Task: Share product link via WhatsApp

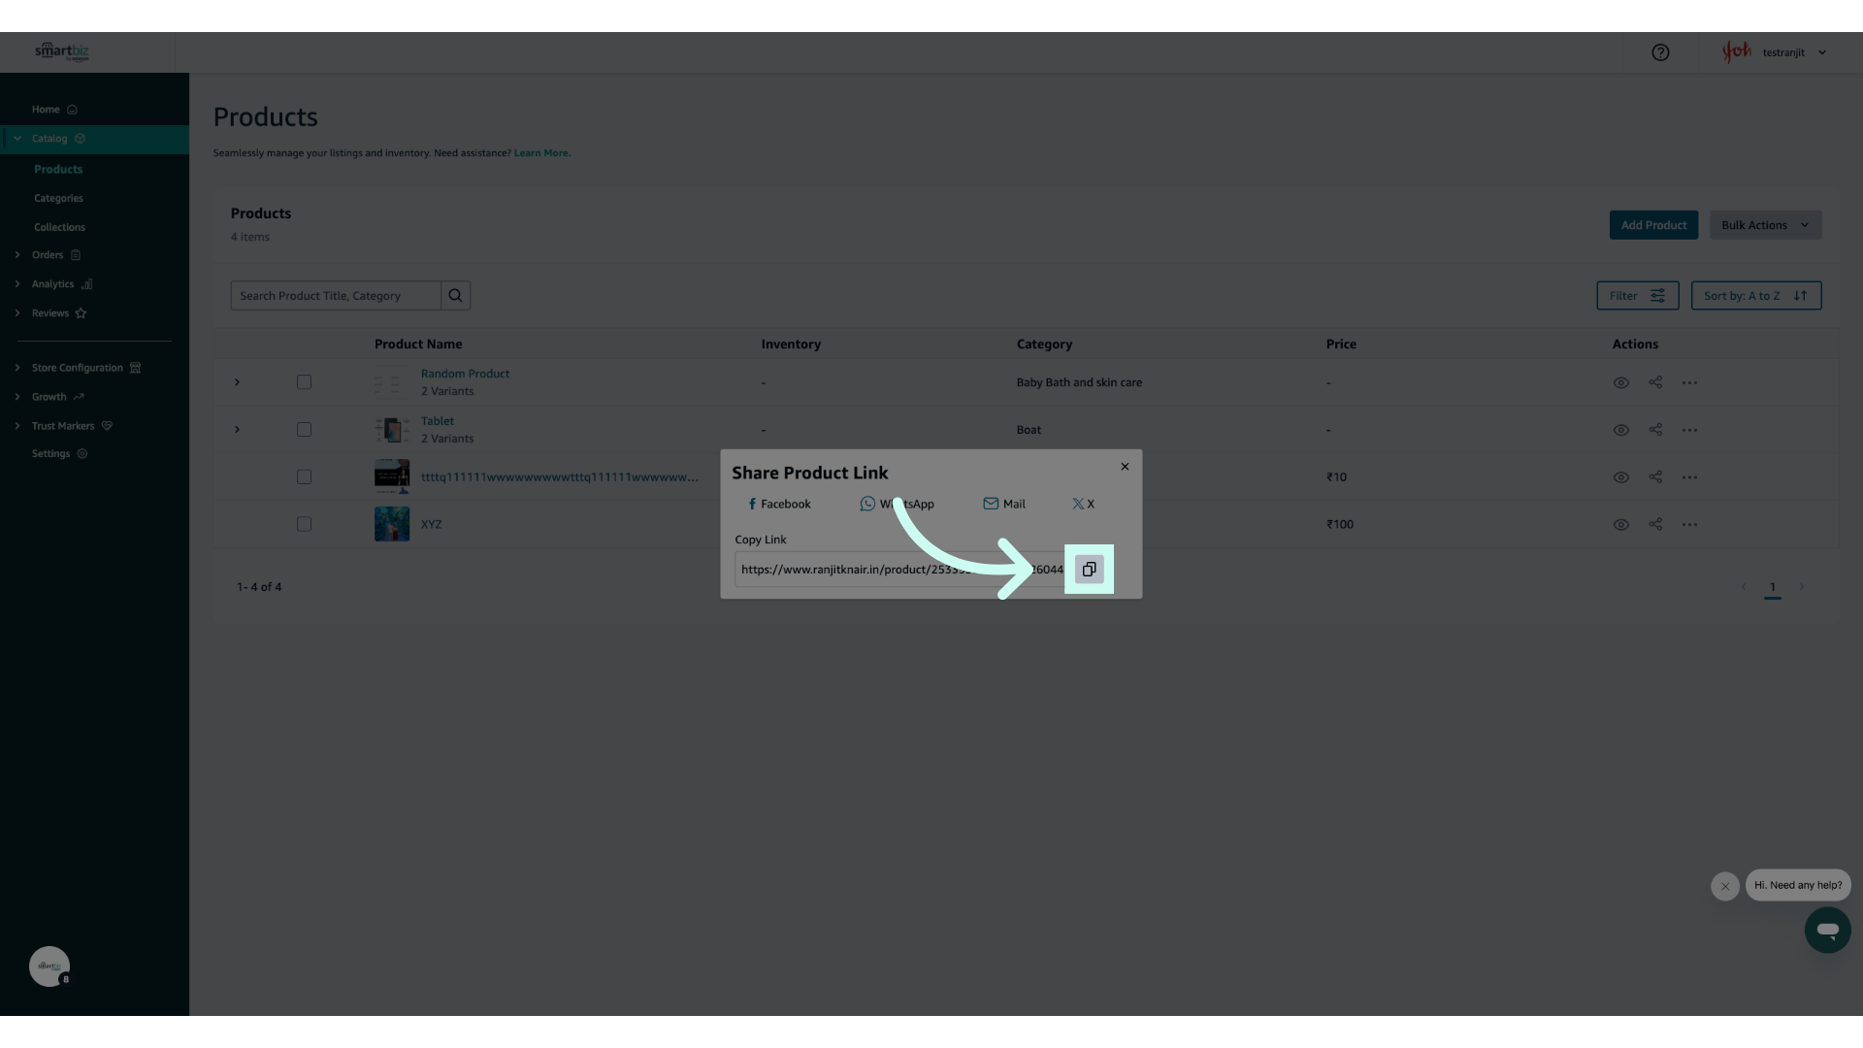Action: [x=897, y=504]
